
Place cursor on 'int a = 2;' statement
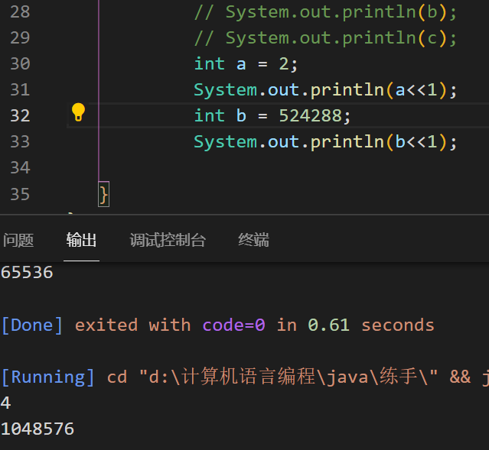point(245,64)
